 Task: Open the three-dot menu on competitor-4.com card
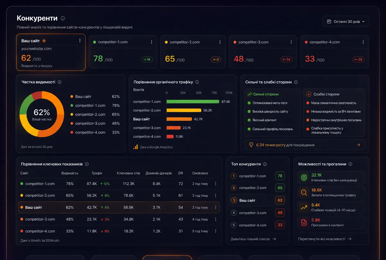coord(363,42)
